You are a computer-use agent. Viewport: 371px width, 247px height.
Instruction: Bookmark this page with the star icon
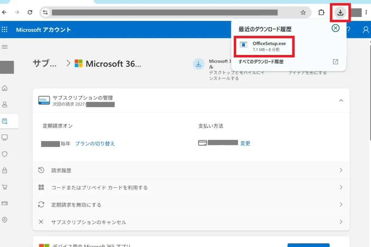[x=303, y=13]
